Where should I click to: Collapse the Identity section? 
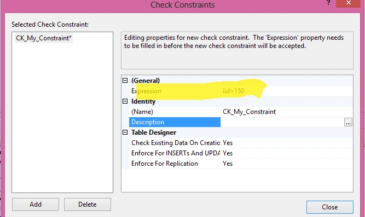tap(125, 101)
